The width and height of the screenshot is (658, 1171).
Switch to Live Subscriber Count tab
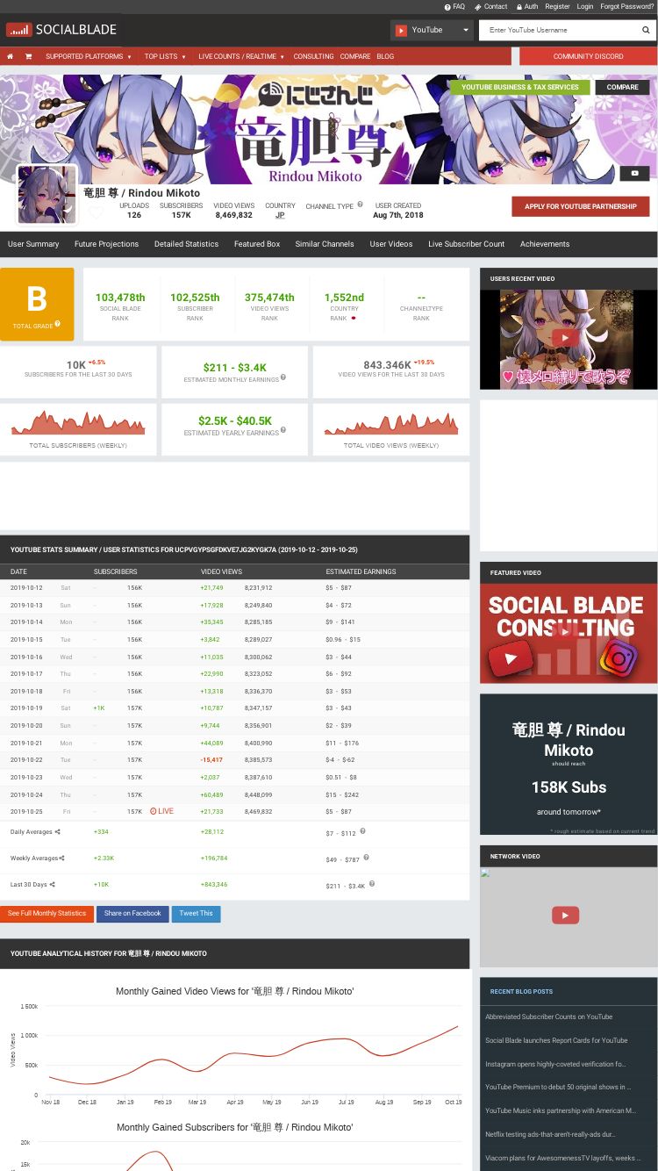[466, 244]
